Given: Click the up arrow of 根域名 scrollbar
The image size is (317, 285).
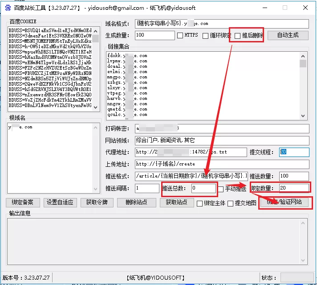Looking at the screenshot, I should point(96,128).
